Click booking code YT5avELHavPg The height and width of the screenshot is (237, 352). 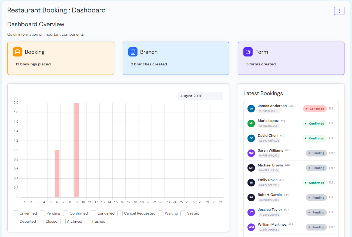(269, 215)
